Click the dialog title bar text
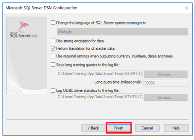The width and height of the screenshot is (194, 140). [x=41, y=8]
